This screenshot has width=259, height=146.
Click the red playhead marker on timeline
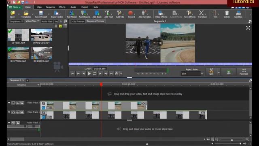101,85
